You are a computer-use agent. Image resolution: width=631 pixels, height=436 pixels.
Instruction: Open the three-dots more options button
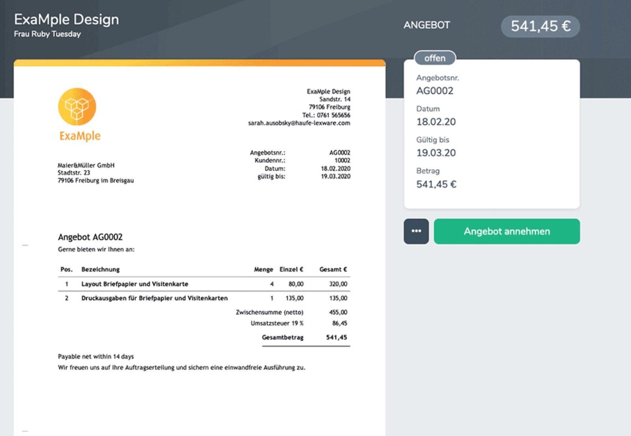(x=416, y=231)
